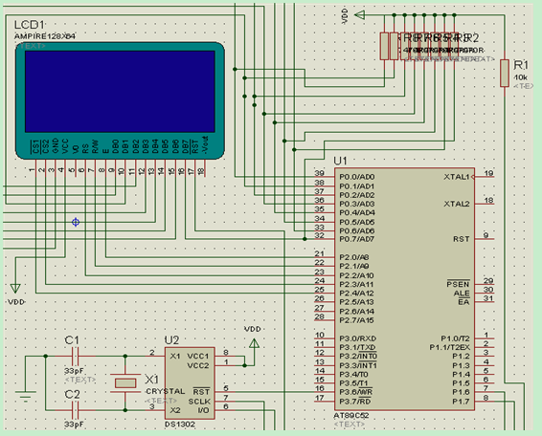Select the DS1302 chip U2

pos(190,383)
